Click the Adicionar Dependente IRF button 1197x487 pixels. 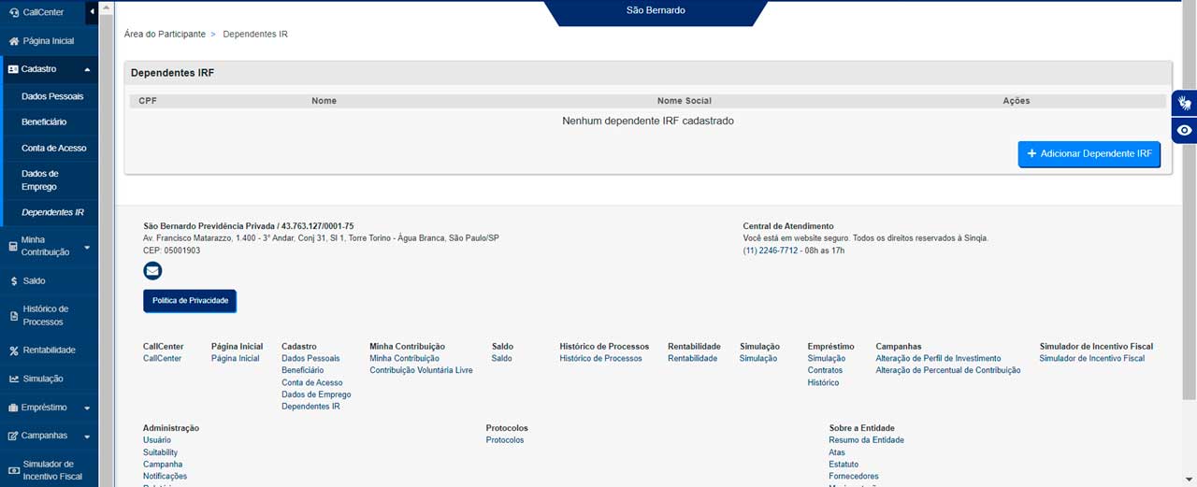1089,153
